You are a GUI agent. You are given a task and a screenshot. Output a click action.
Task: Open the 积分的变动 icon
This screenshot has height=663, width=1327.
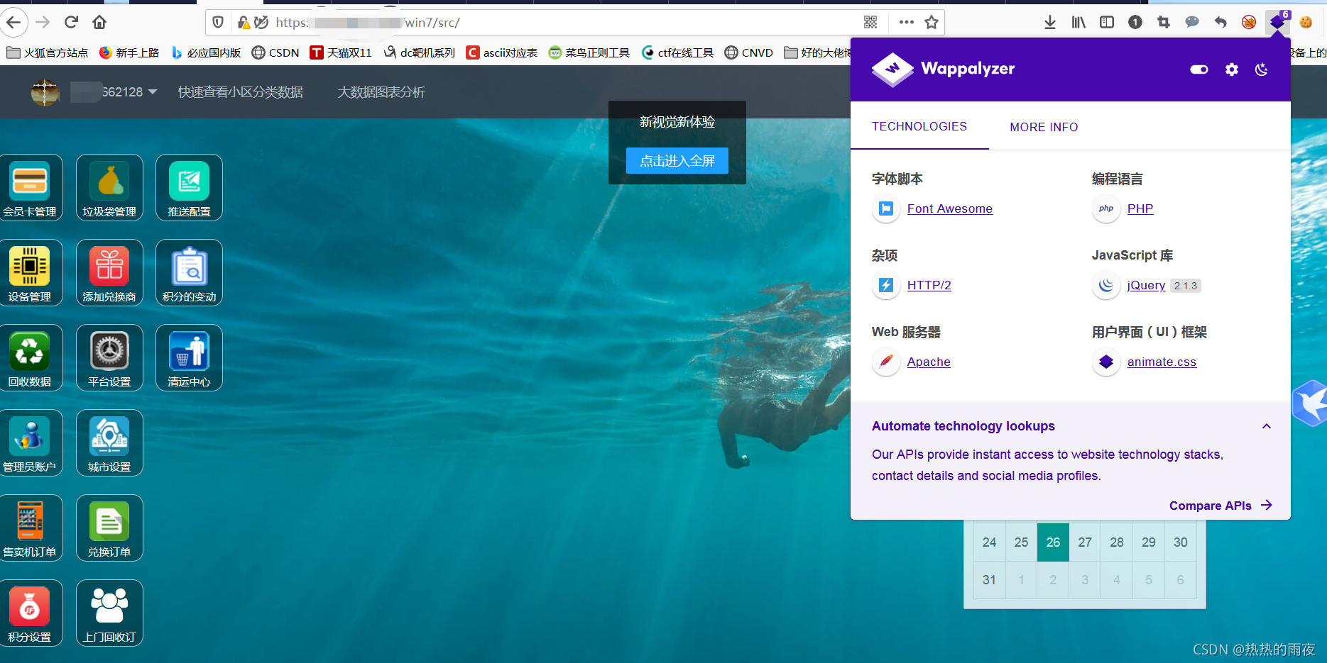click(x=189, y=273)
